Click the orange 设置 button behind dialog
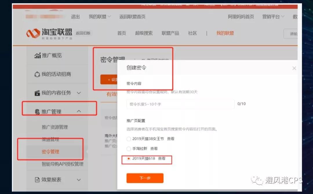The width and height of the screenshot is (313, 194). click(x=109, y=80)
